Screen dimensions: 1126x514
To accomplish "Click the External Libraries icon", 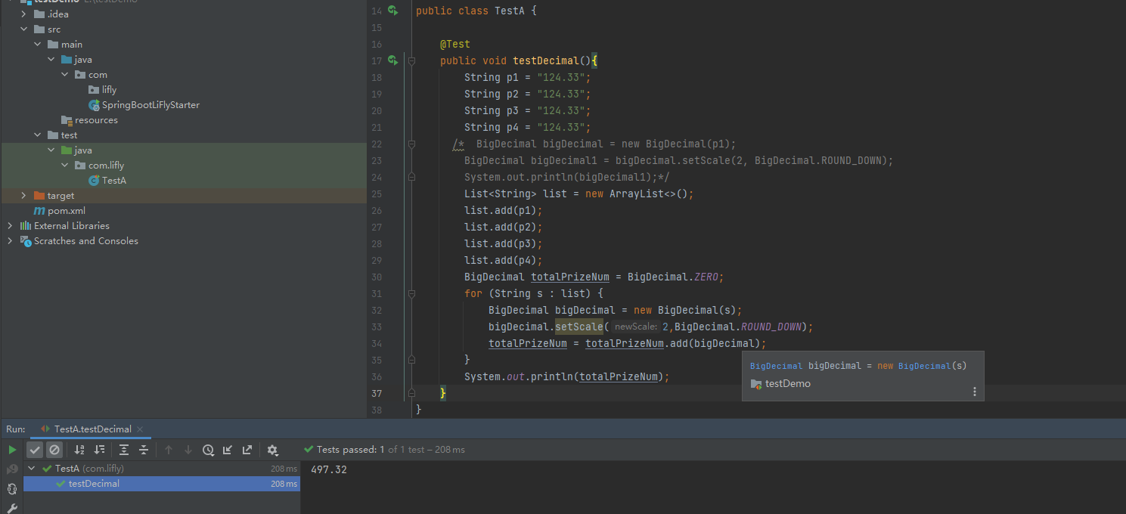I will [x=26, y=226].
